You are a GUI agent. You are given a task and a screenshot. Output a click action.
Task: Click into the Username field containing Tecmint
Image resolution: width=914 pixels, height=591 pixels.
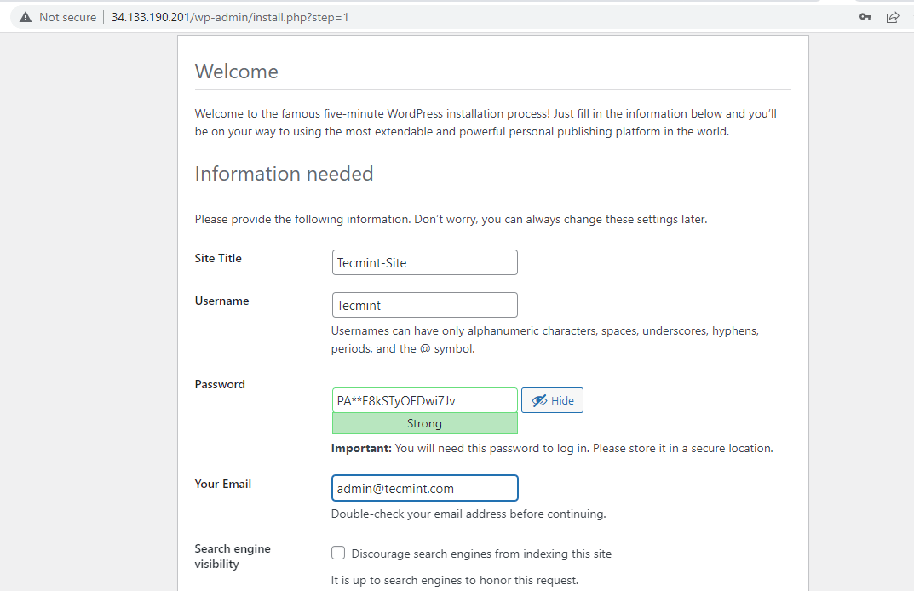[x=424, y=305]
